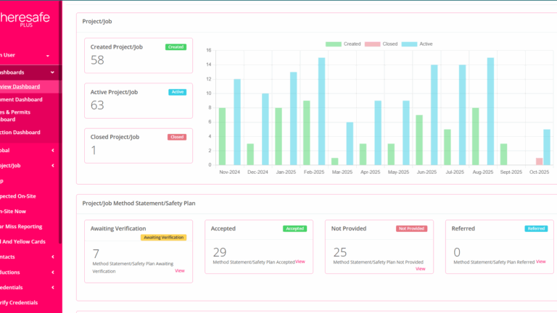Click View link in Not Provided card

[x=420, y=269]
